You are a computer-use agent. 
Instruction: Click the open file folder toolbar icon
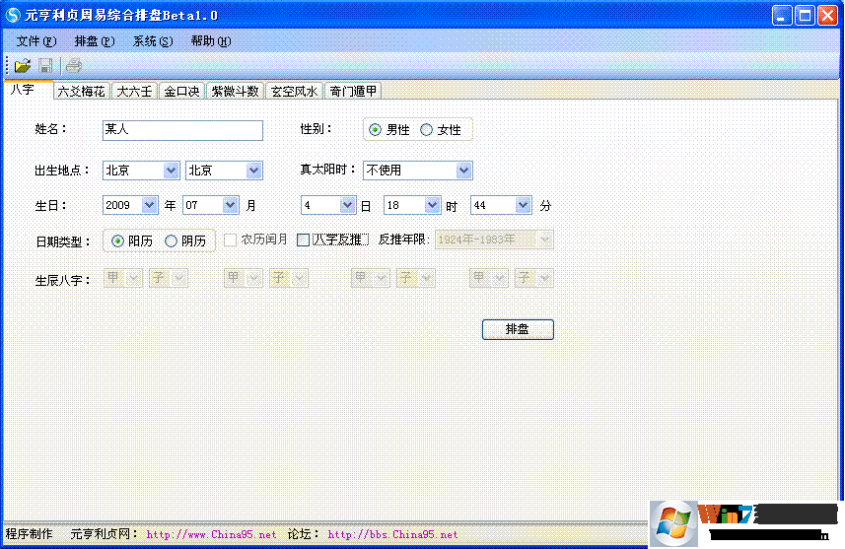coord(23,66)
